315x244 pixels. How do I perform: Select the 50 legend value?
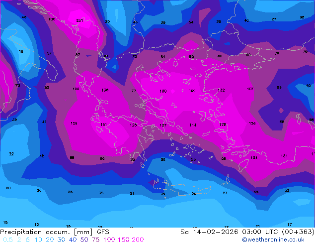click(84, 240)
